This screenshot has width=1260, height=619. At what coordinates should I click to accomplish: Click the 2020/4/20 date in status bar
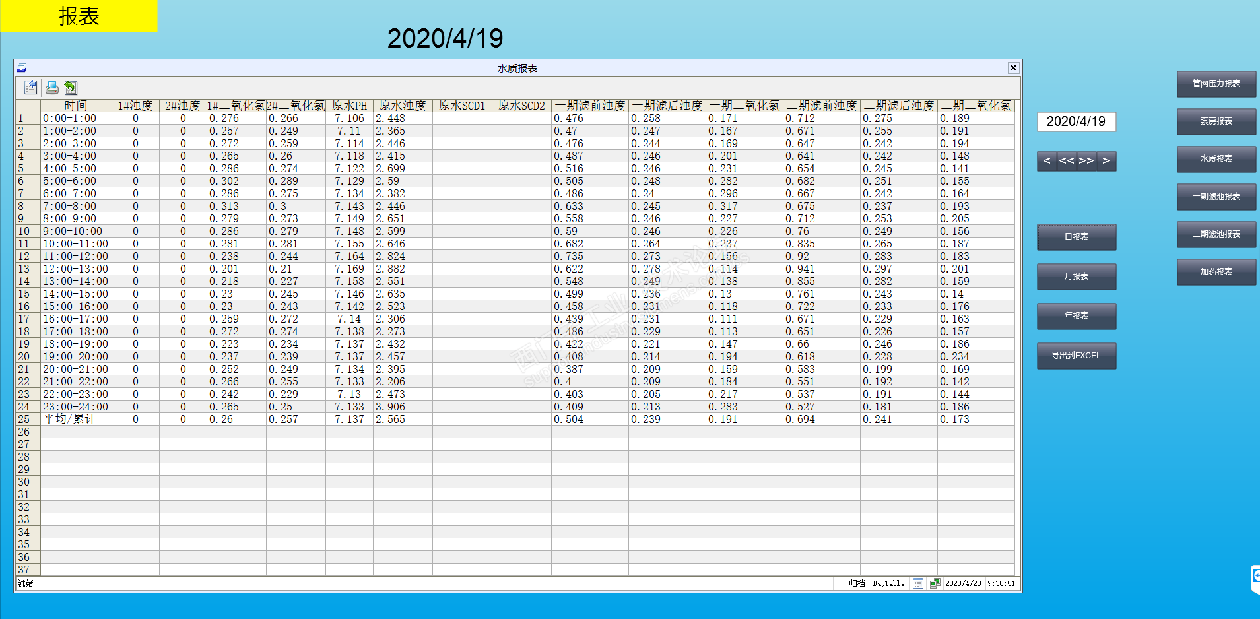point(963,583)
